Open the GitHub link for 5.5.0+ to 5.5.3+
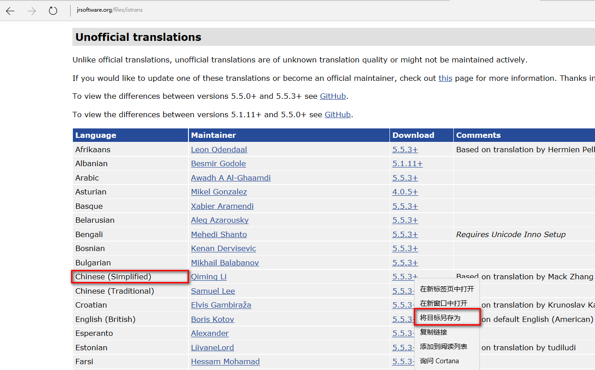The width and height of the screenshot is (595, 370). point(333,96)
